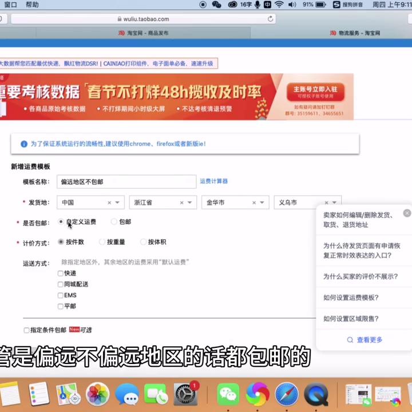The width and height of the screenshot is (412, 412).
Task: Open WeChat from the Dock
Action: (x=228, y=394)
